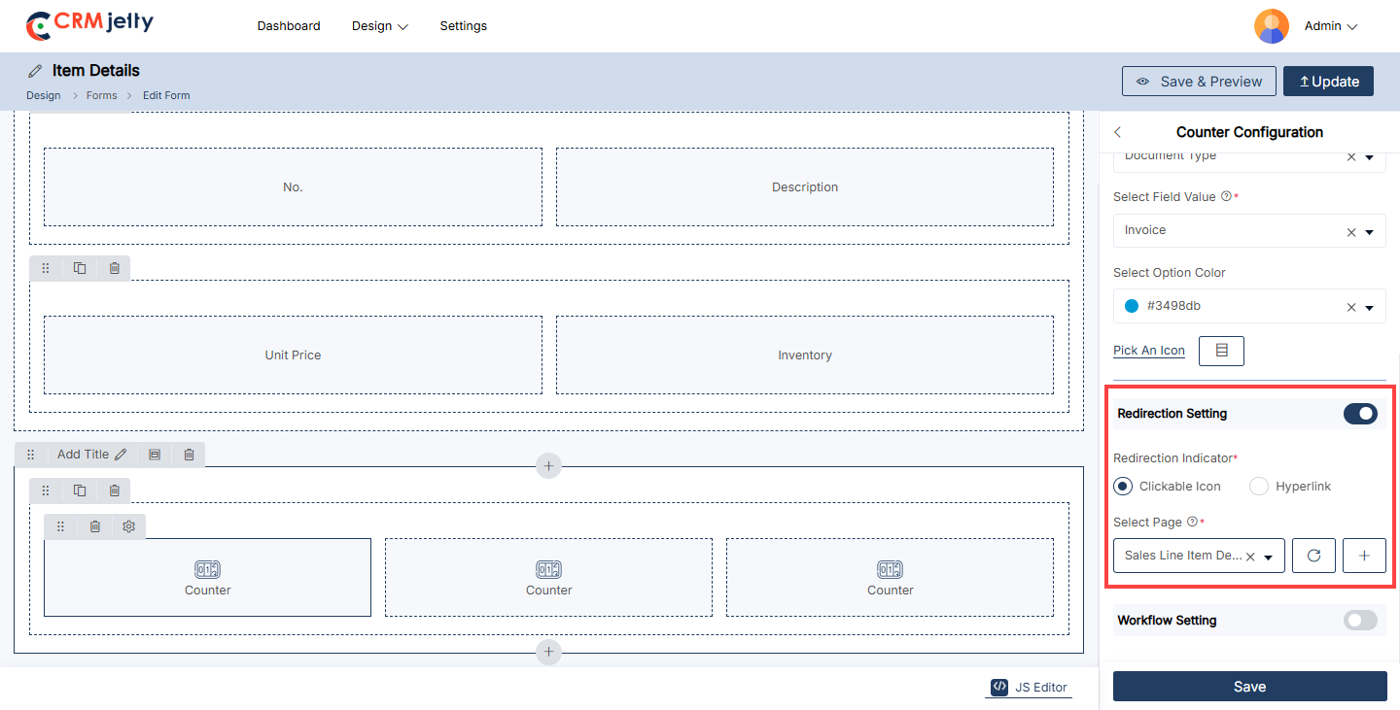Click the plus circle below the Counter section
This screenshot has height=710, width=1400.
tap(548, 652)
